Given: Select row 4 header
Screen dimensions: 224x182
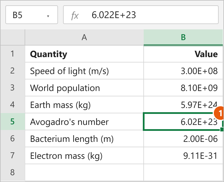Looking at the screenshot, I should click(x=12, y=105).
